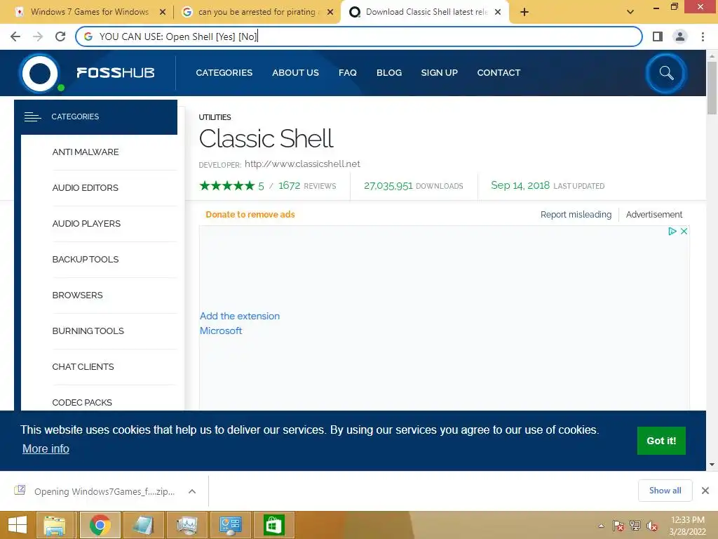Viewport: 718px width, 539px height.
Task: Click the Chrome taskbar icon
Action: [x=100, y=525]
